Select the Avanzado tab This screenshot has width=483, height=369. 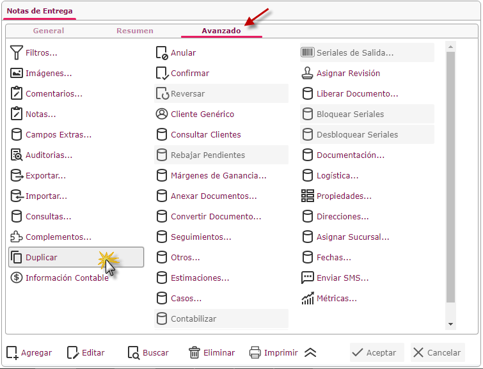221,31
